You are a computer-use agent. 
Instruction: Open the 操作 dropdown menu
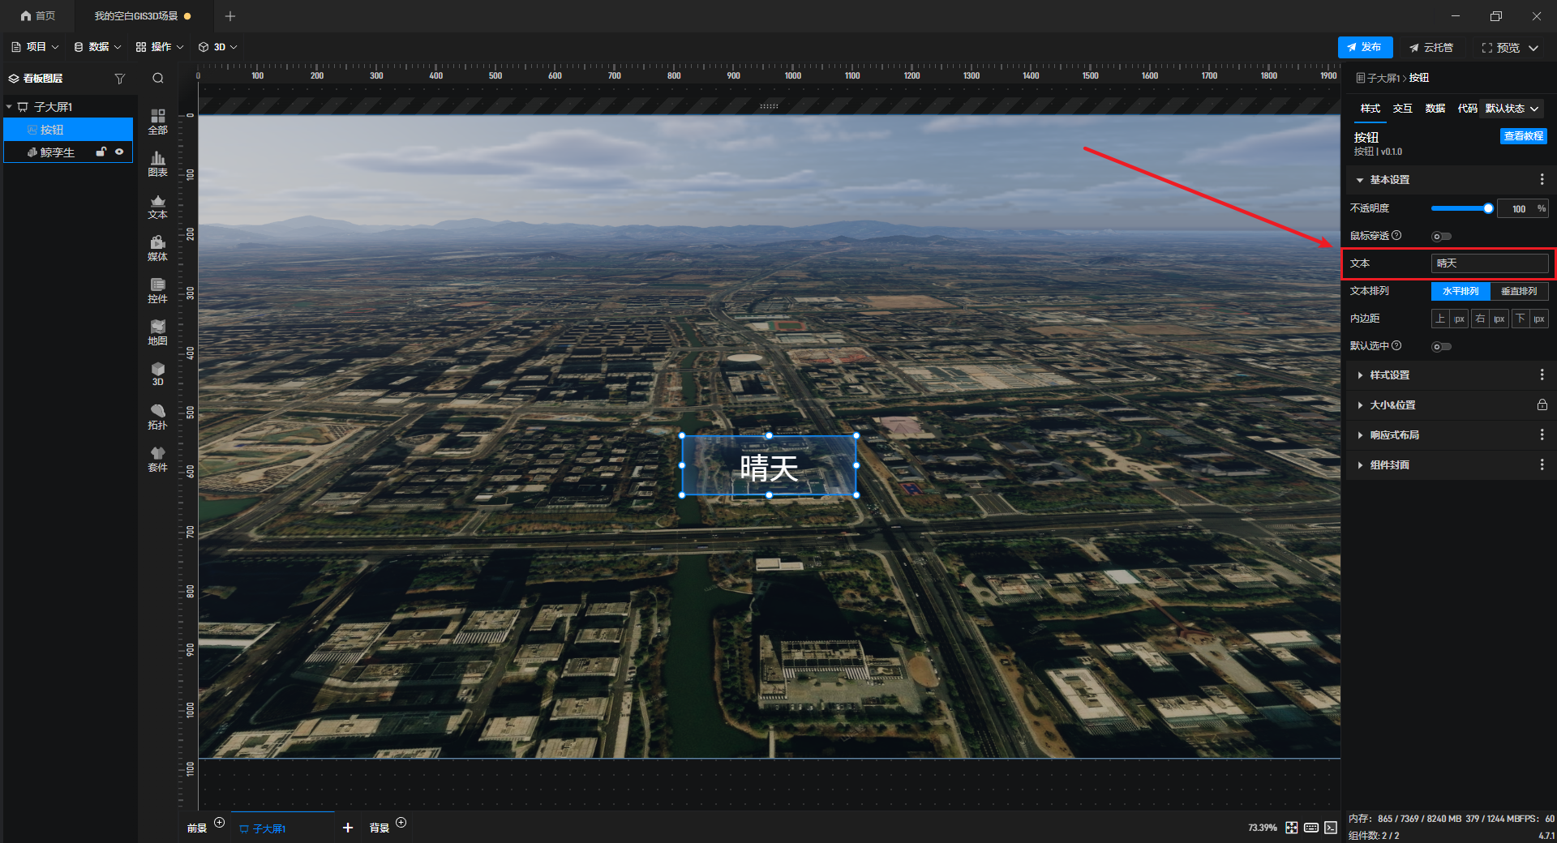pos(160,47)
